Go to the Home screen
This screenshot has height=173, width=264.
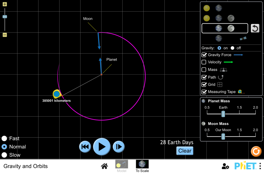[104, 166]
